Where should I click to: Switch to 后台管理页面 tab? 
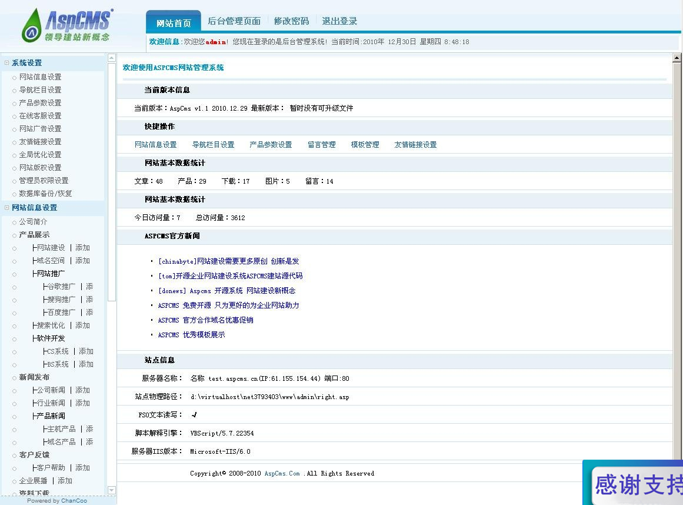(x=234, y=21)
